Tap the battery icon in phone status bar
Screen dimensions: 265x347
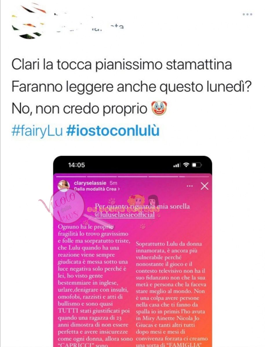tap(197, 165)
